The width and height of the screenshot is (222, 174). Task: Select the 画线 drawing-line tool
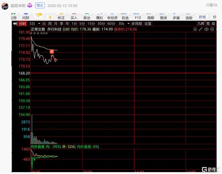(x=163, y=16)
